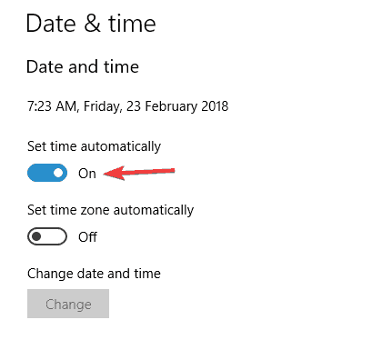Click the Set time zone automatically label text

point(110,210)
